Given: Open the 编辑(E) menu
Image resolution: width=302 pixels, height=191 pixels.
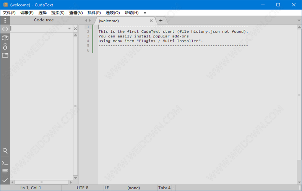Looking at the screenshot, I should click(x=27, y=13).
